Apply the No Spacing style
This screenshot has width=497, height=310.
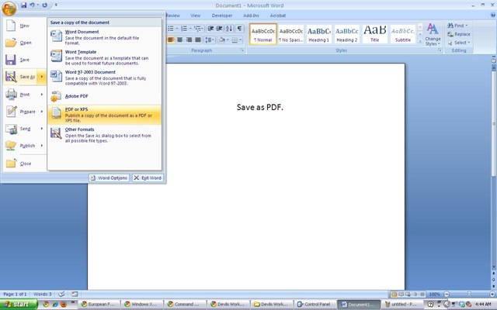pyautogui.click(x=290, y=34)
